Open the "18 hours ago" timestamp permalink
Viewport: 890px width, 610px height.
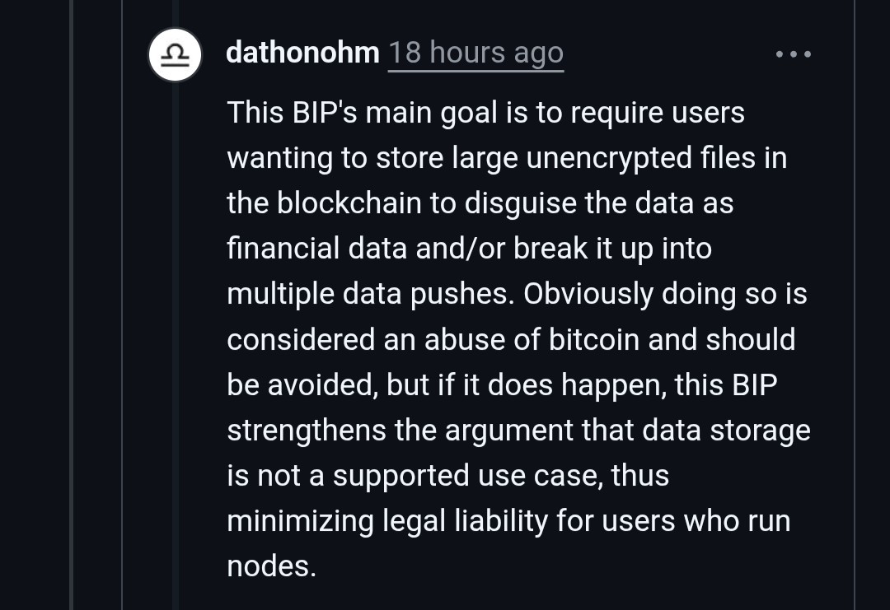click(x=475, y=53)
